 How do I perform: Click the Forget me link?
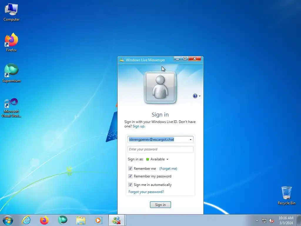tap(168, 169)
